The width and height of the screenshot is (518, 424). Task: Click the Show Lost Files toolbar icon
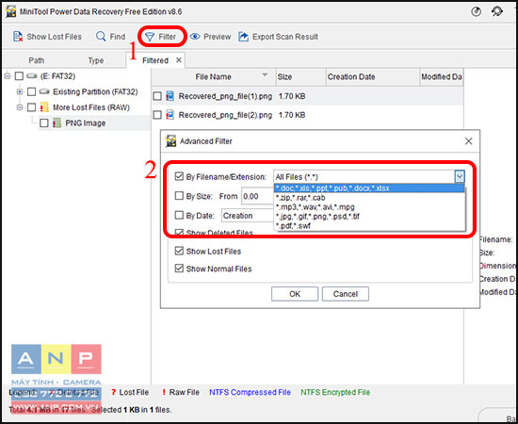[x=18, y=37]
